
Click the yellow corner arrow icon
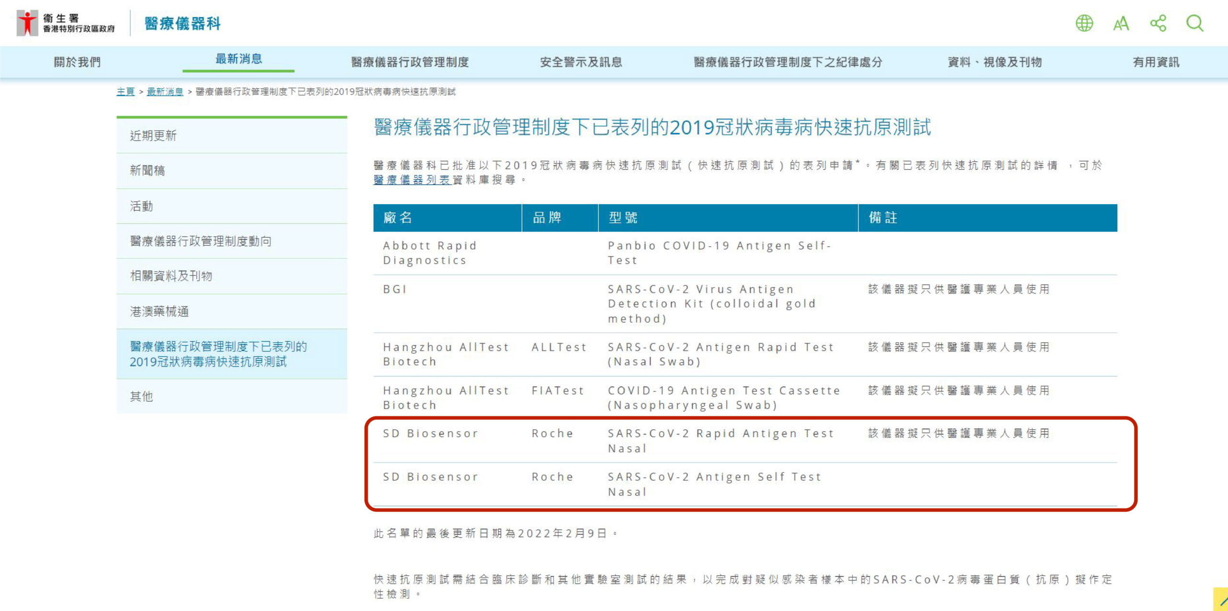[1221, 599]
